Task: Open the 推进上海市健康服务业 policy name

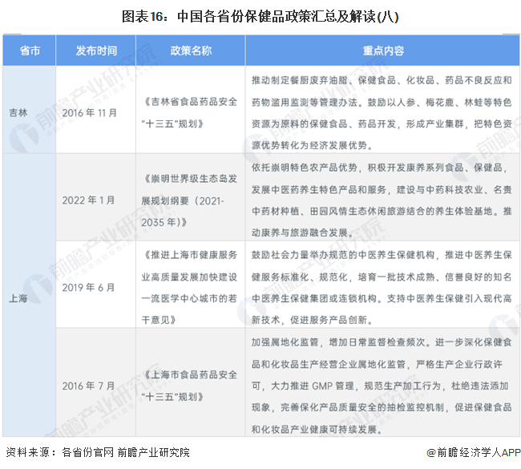Action: (191, 286)
